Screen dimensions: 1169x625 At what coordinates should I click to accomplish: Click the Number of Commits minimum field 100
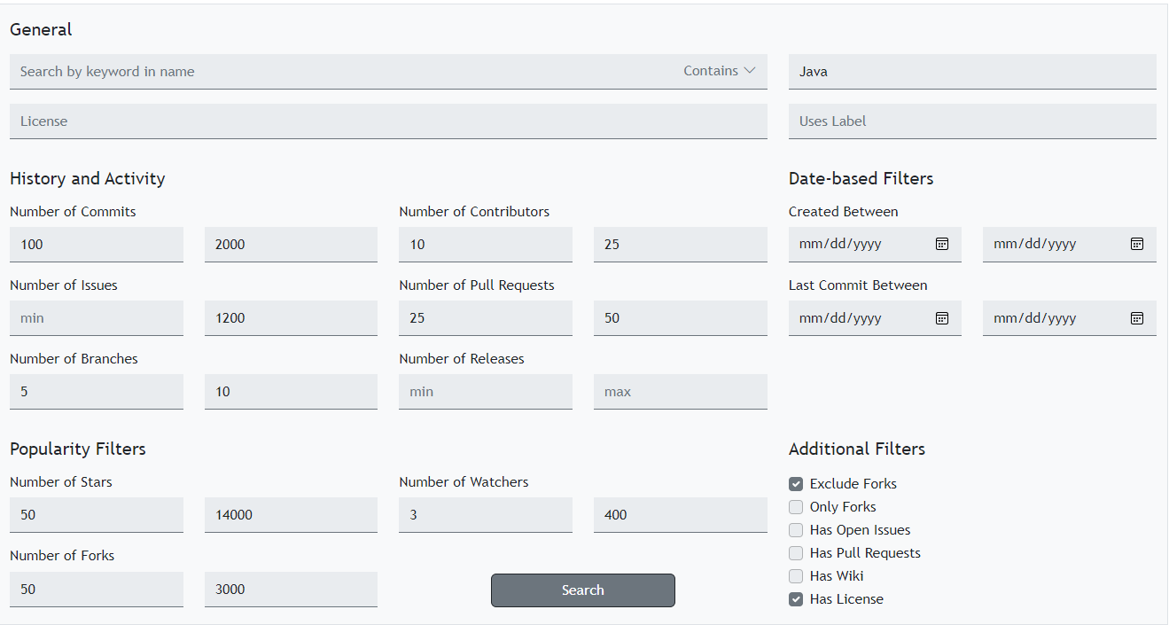pos(96,245)
